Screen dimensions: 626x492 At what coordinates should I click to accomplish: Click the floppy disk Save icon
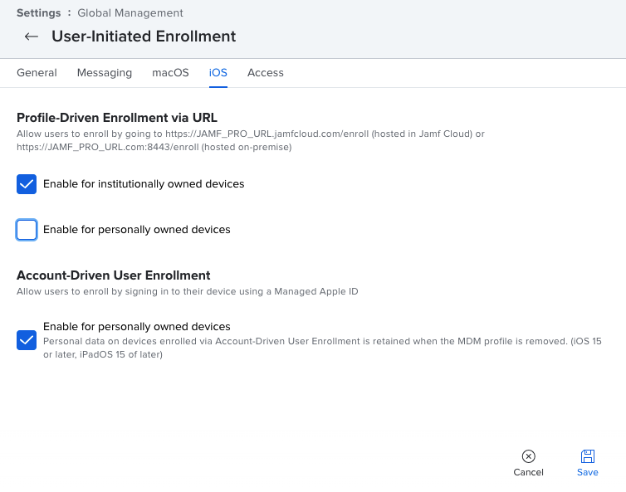587,456
